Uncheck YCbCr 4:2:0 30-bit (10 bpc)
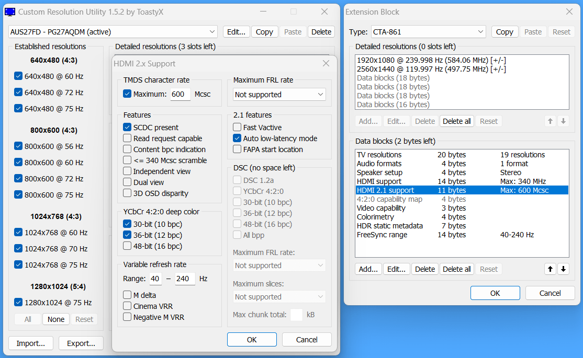Image resolution: width=583 pixels, height=358 pixels. click(127, 224)
